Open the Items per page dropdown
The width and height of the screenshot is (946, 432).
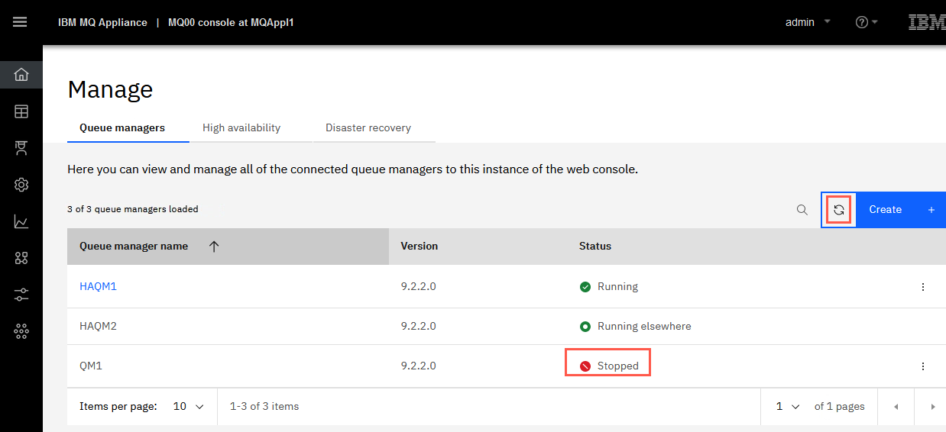click(190, 406)
